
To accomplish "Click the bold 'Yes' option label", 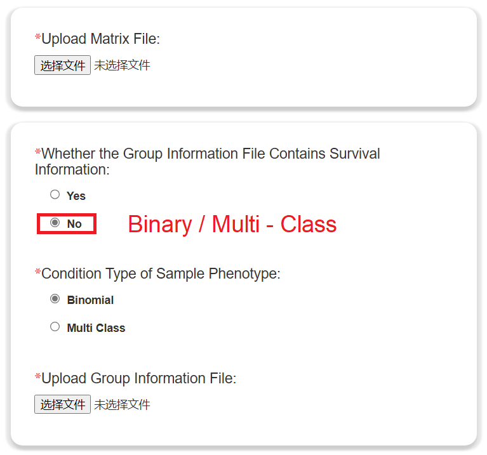I will pyautogui.click(x=76, y=196).
